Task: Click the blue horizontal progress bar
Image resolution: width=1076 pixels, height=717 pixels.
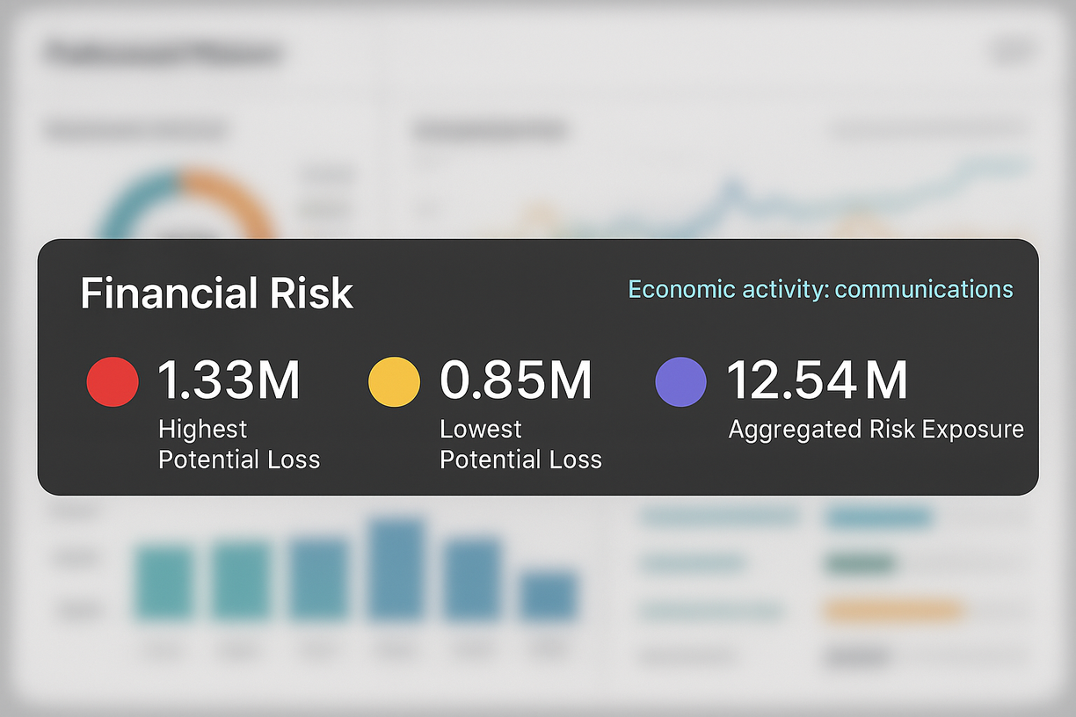Action: tap(878, 518)
